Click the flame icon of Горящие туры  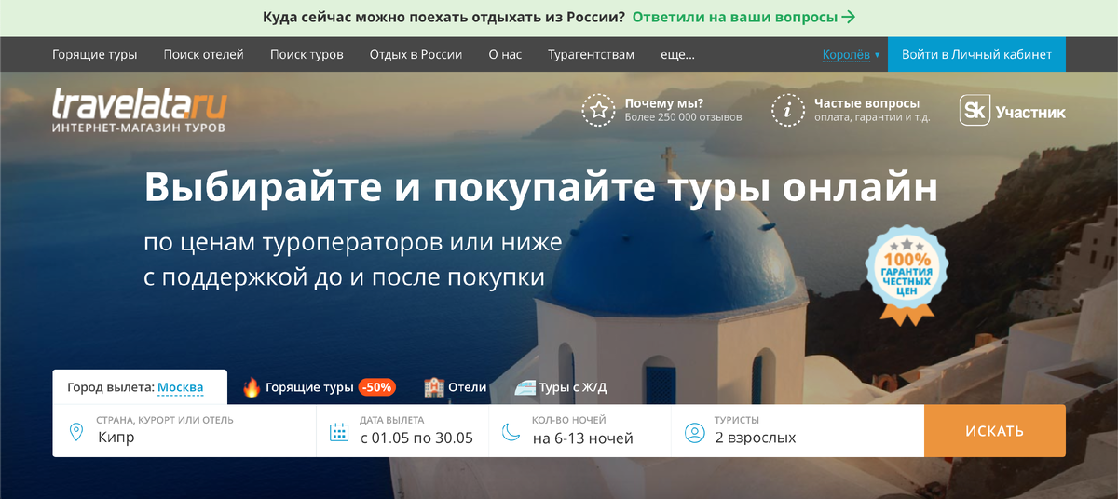tap(251, 387)
